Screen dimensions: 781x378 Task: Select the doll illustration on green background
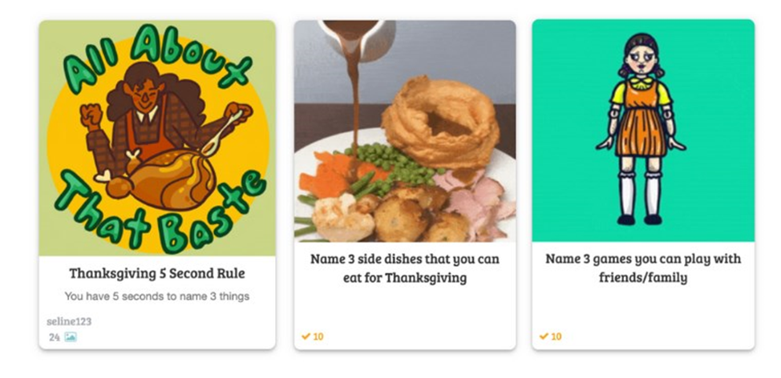(x=643, y=131)
